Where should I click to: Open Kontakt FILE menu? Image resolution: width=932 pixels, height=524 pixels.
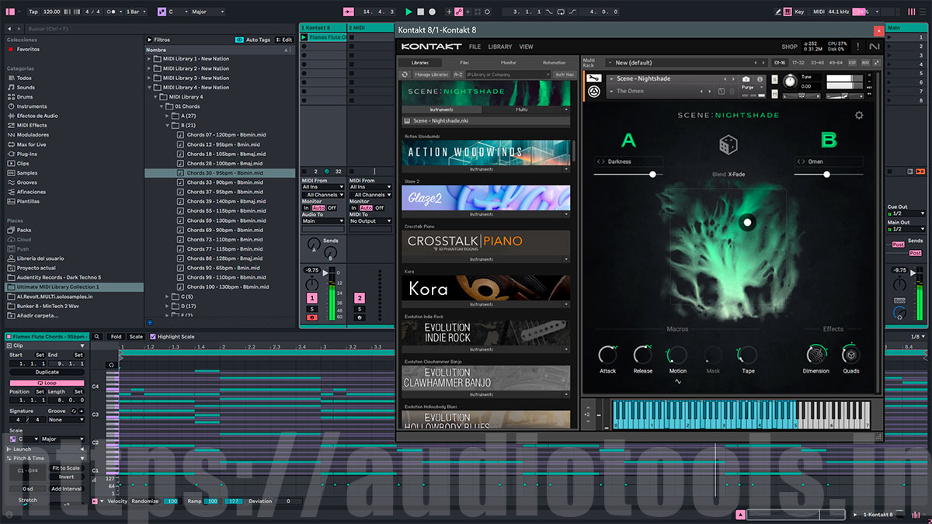click(x=475, y=47)
